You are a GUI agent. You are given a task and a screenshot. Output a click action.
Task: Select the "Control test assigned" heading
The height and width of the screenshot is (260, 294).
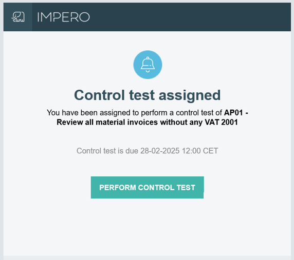pos(148,95)
